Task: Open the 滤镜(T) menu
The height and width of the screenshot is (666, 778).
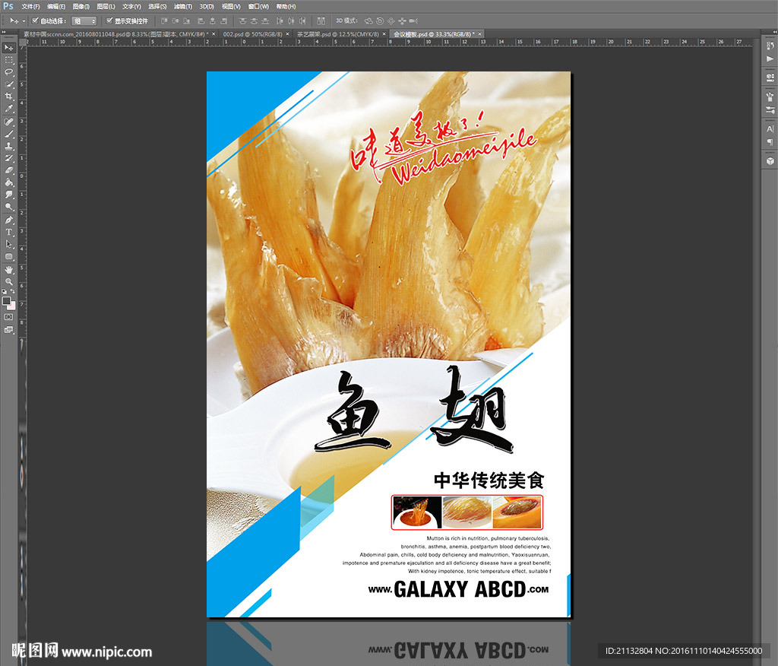Action: (x=182, y=6)
